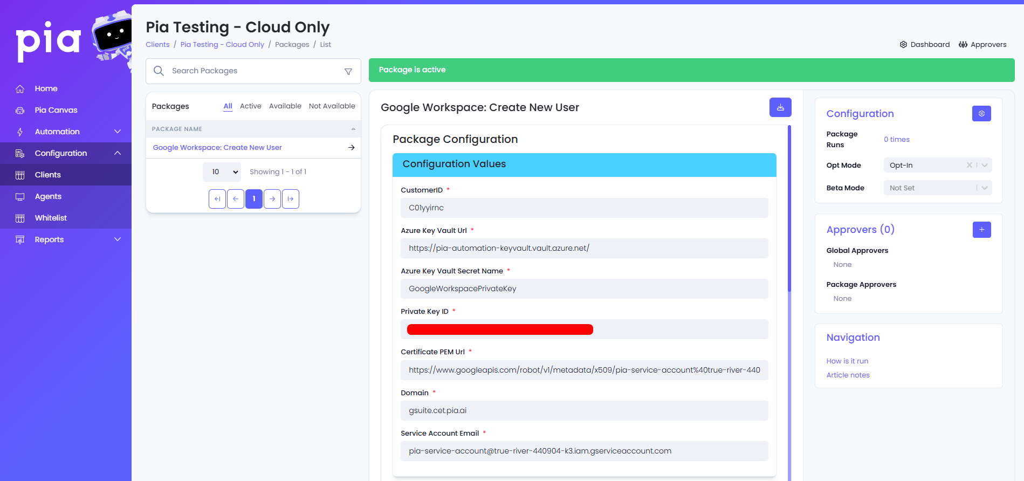The image size is (1024, 481).
Task: Click the package configuration scrollbar
Action: point(789,209)
